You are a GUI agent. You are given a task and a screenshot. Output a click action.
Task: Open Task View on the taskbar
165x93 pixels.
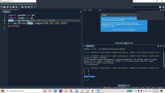pos(50,91)
